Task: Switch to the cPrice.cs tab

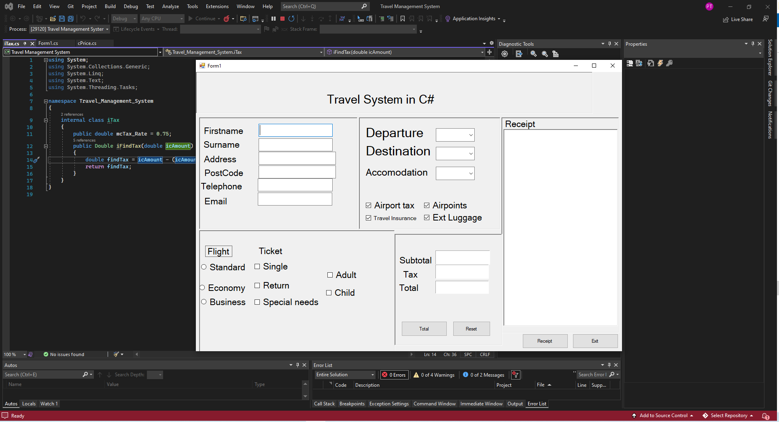Action: click(87, 43)
